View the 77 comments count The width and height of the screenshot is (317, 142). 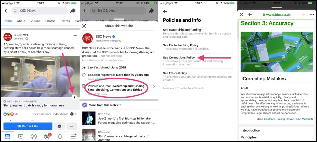[x=42, y=114]
